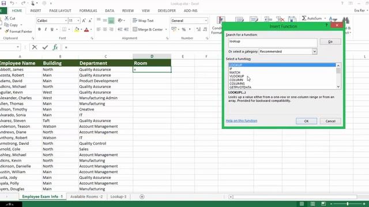Image resolution: width=369 pixels, height=207 pixels.
Task: Open the DATA ribbon tab
Action: 110,11
